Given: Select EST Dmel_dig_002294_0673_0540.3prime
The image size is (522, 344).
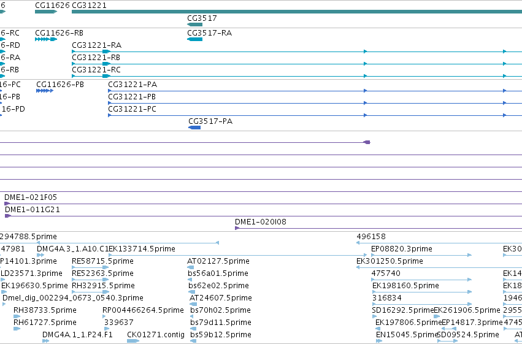Looking at the screenshot, I should [73, 298].
